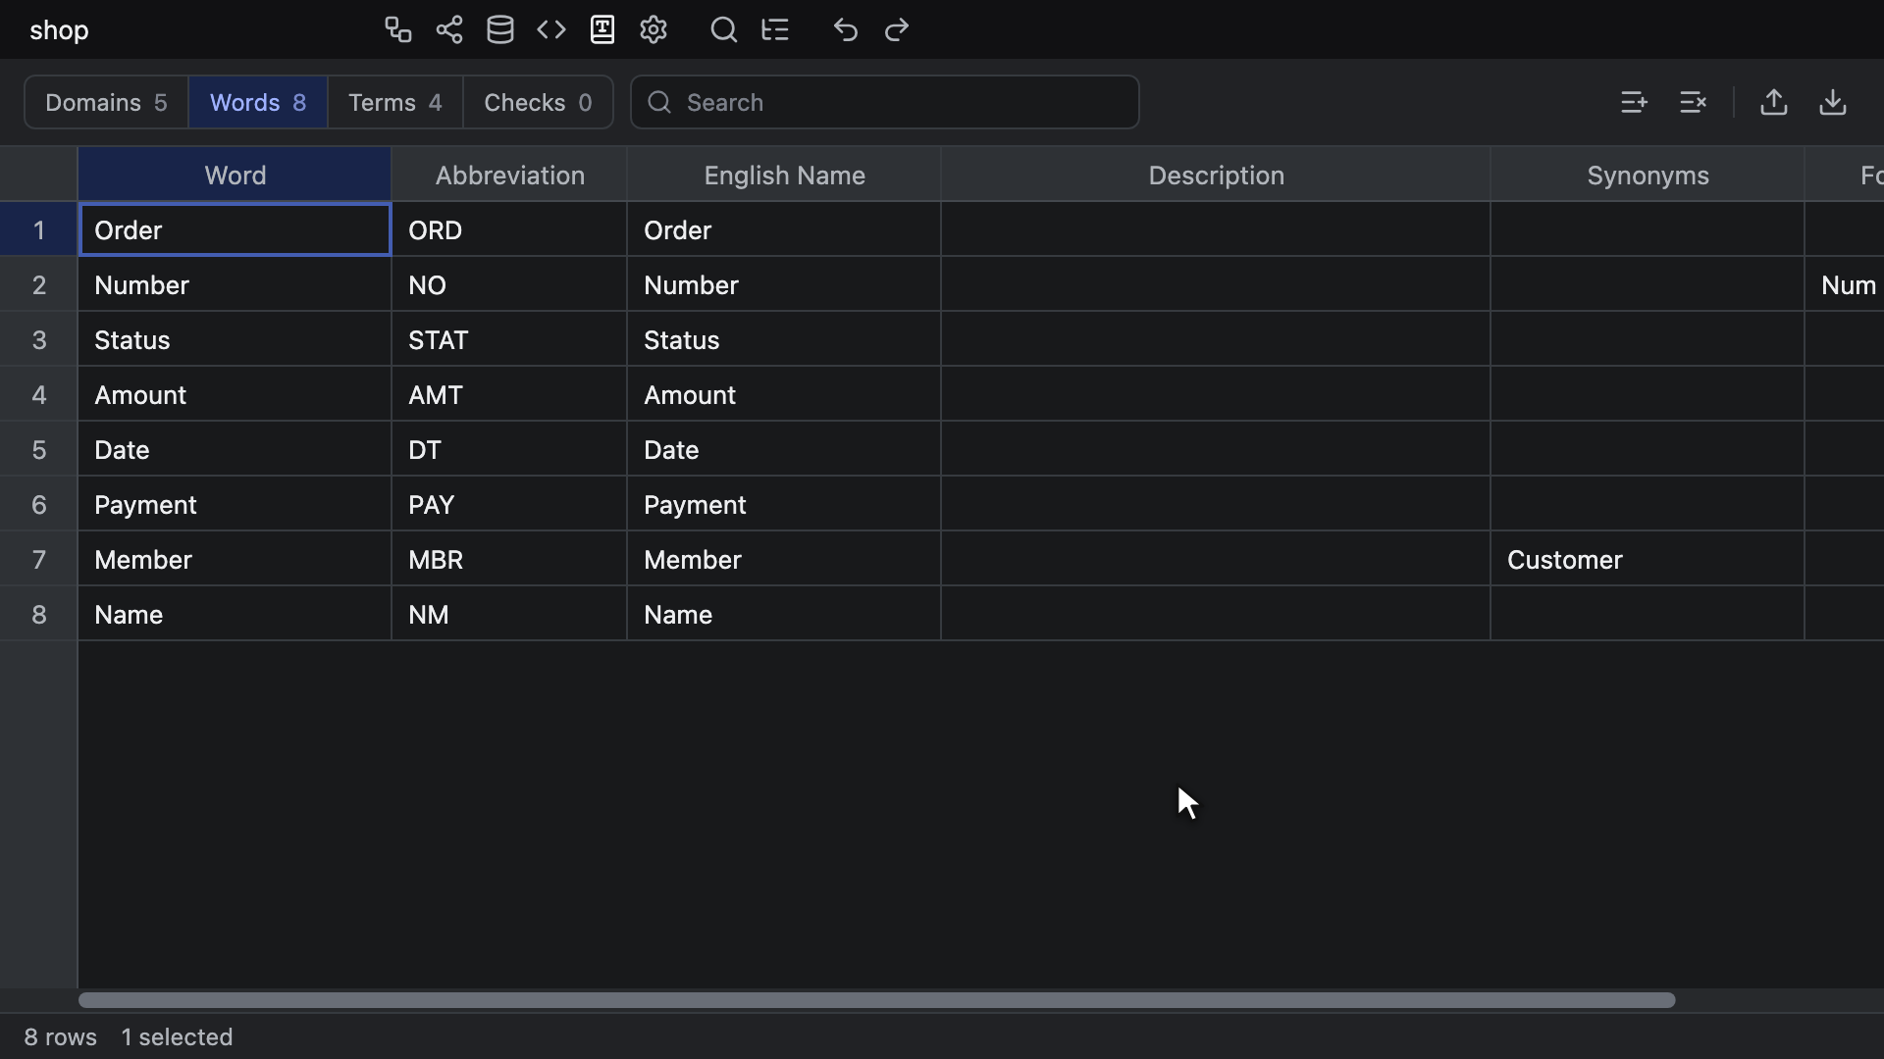Screen dimensions: 1884x1059
Task: Select the dictionary book icon
Action: tap(602, 29)
